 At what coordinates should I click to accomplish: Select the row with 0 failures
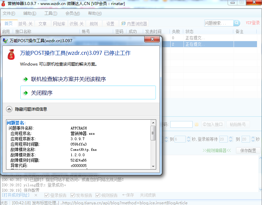tap(210, 38)
